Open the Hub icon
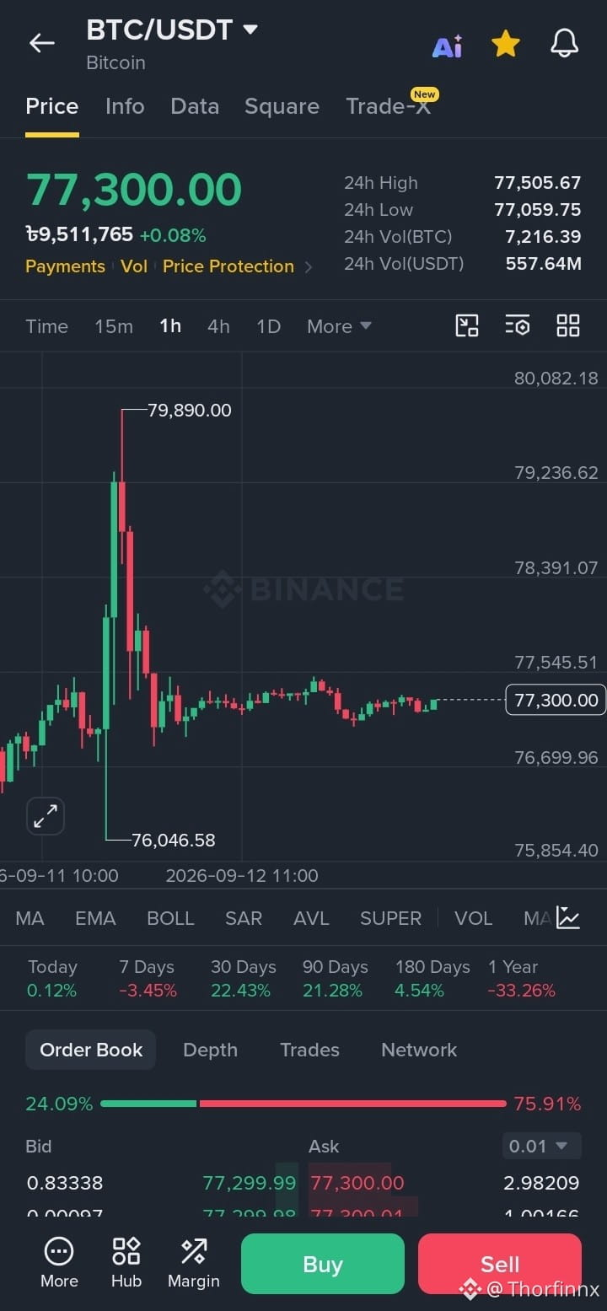 (x=126, y=1263)
